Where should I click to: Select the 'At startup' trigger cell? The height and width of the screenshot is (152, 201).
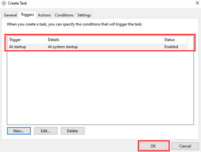(x=18, y=47)
